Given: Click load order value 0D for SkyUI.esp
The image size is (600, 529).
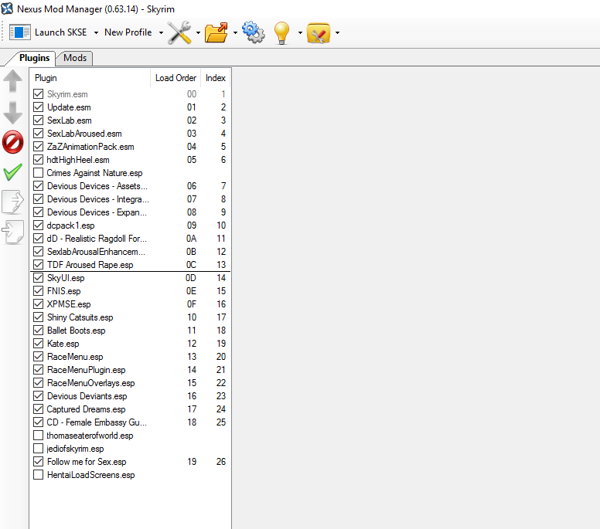Looking at the screenshot, I should click(191, 278).
